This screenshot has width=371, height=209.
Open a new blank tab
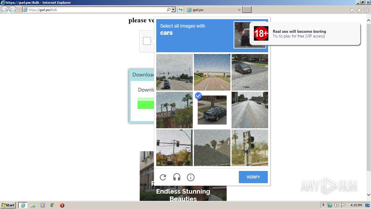[247, 10]
